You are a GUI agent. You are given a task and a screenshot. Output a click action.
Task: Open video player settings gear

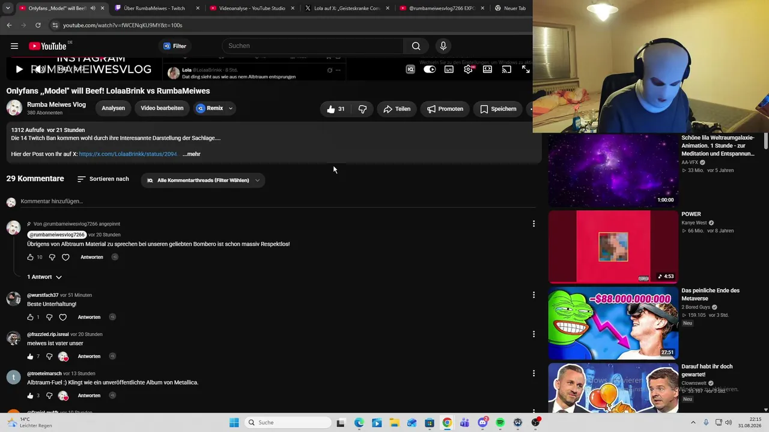click(468, 70)
